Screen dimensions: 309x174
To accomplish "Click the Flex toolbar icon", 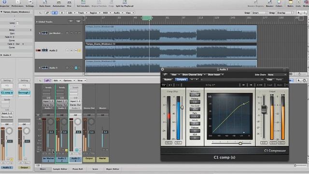I will (69, 3).
